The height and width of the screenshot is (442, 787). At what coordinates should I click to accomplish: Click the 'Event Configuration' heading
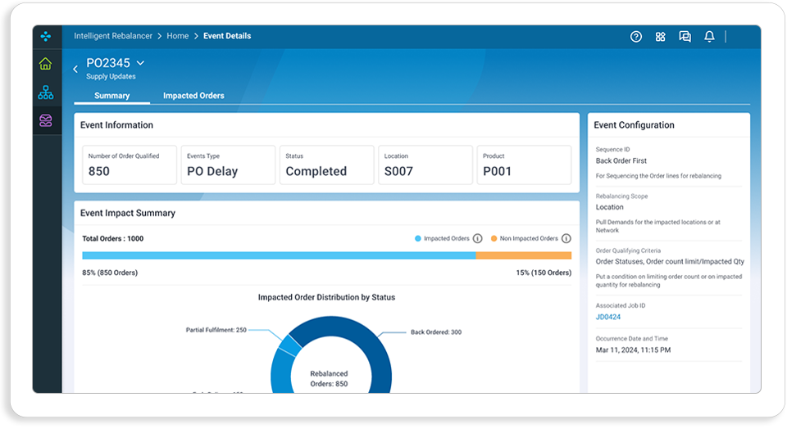(634, 124)
